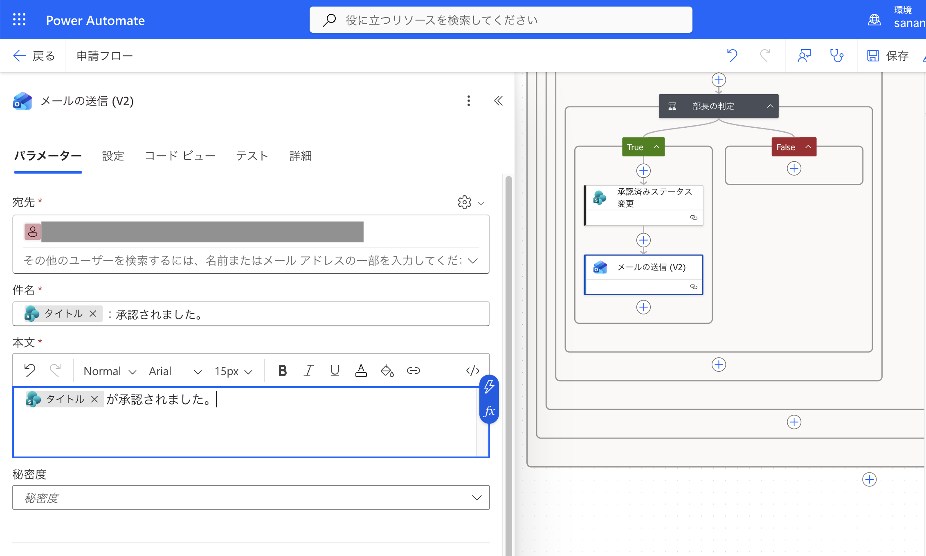Screen dimensions: 926x556
Task: Toggle underline formatting
Action: [x=335, y=371]
